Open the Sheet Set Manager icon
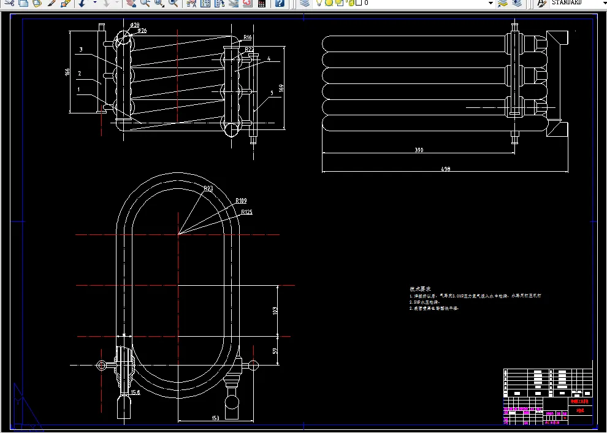 click(234, 2)
